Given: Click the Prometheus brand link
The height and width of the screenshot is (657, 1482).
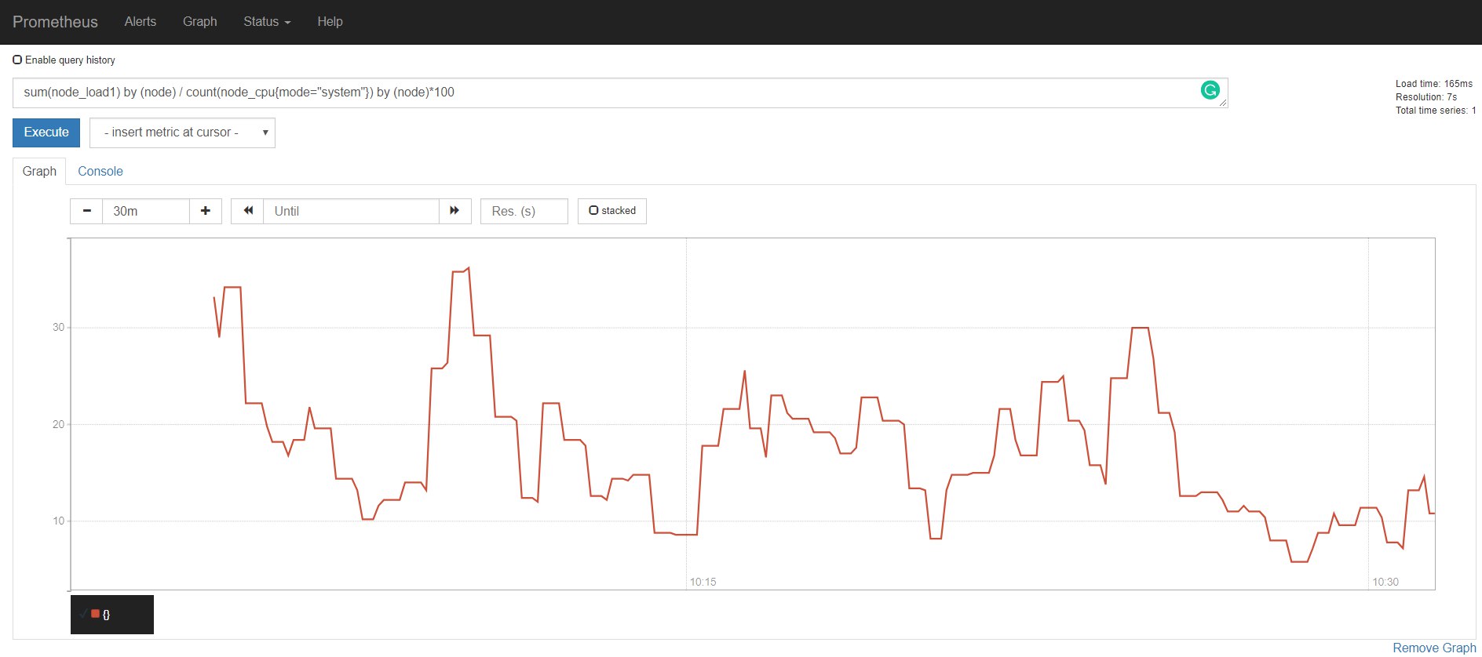Looking at the screenshot, I should [x=55, y=22].
